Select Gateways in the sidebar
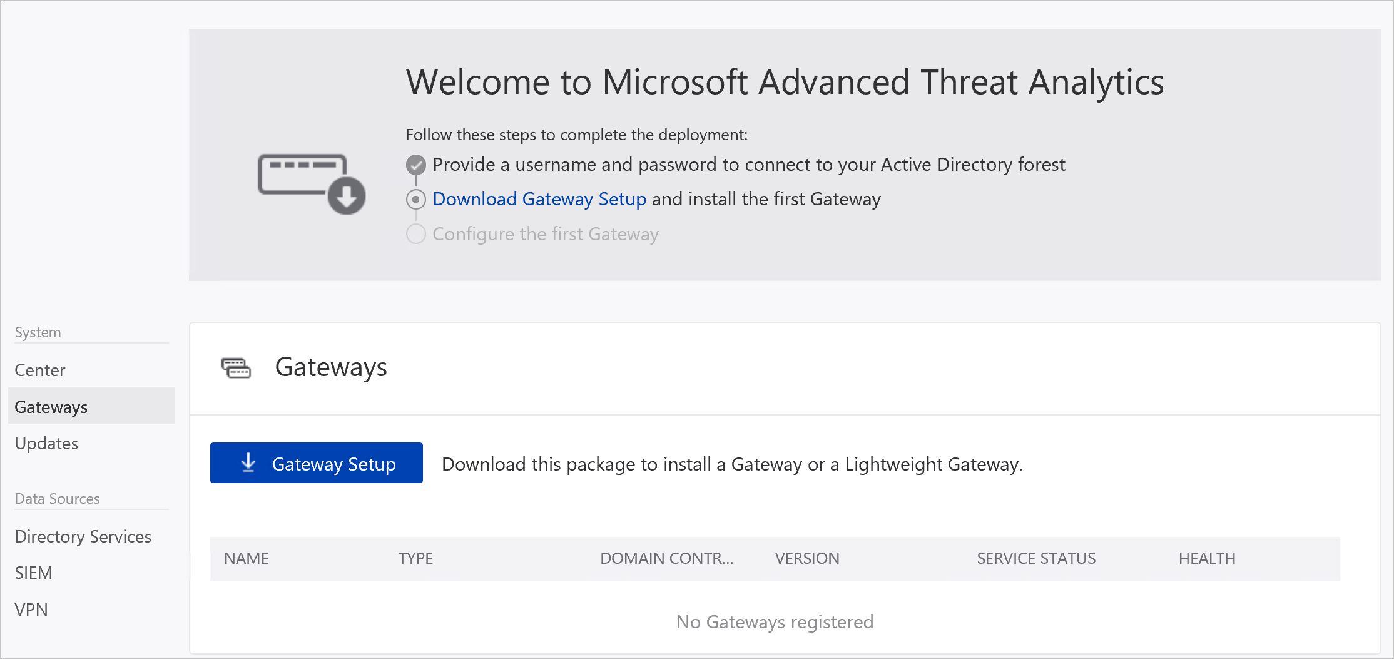Screen dimensions: 1394x659 pos(91,407)
